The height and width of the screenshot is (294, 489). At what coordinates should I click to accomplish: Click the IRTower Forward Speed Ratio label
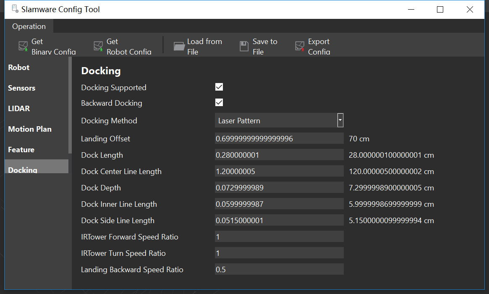(x=129, y=237)
